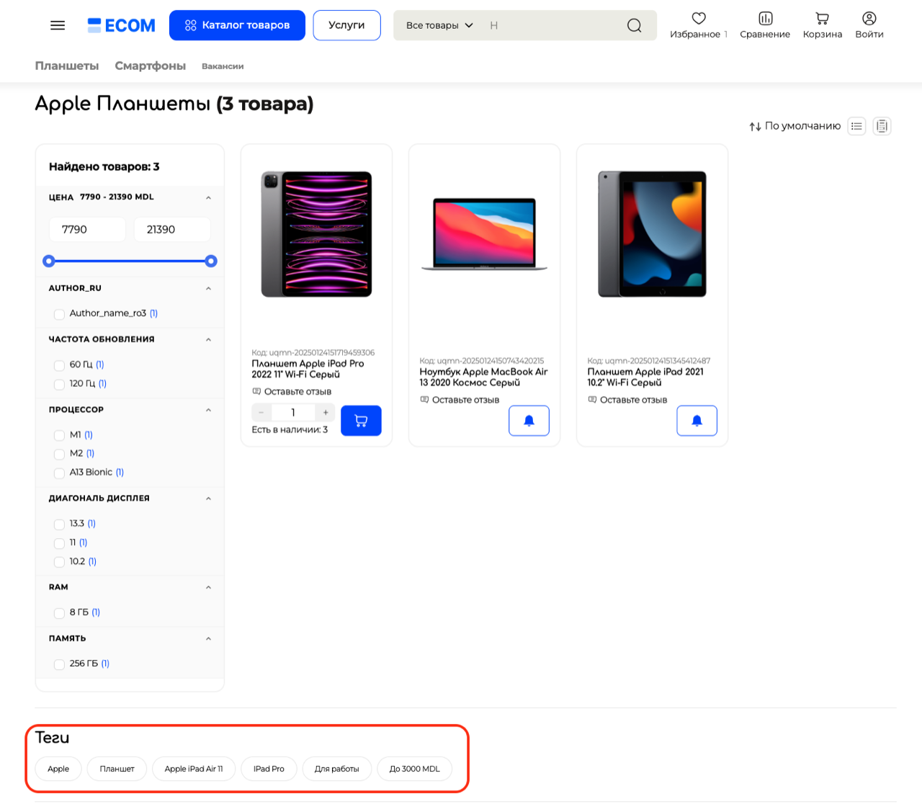Open Сравнение comparison icon

point(765,18)
